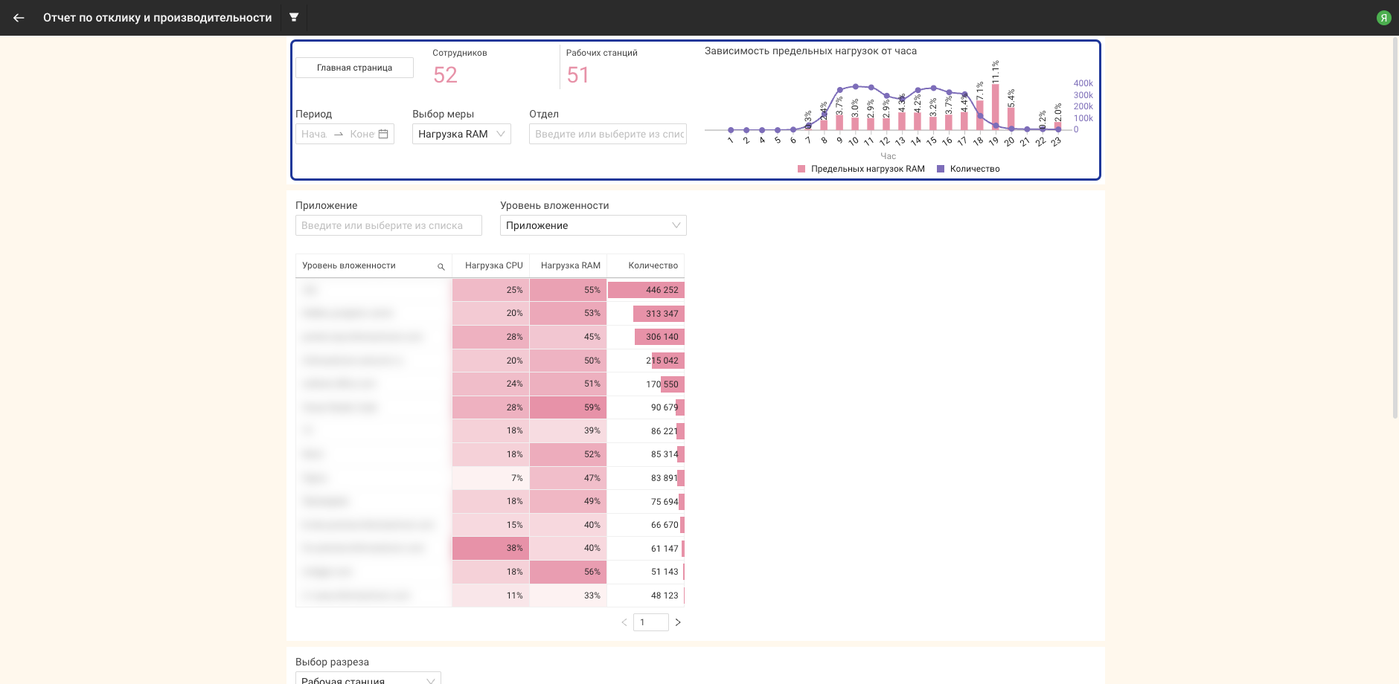Viewport: 1399px width, 684px height.
Task: Sort by Нагрузка RAM column header
Action: (570, 265)
